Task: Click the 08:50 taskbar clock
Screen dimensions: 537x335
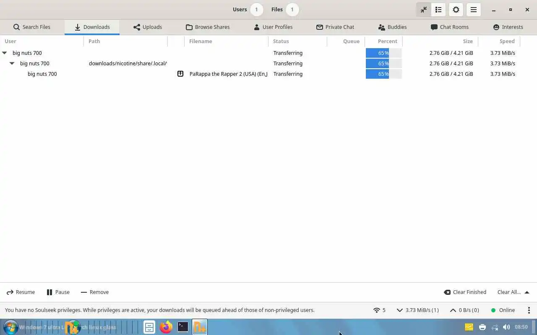Action: [521, 327]
